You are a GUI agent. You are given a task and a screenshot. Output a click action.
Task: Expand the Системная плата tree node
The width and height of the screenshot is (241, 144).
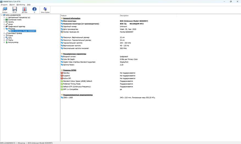[x=4, y=20]
